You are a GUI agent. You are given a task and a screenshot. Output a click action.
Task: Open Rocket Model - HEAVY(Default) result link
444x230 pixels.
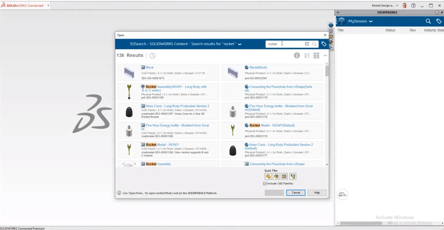272,125
